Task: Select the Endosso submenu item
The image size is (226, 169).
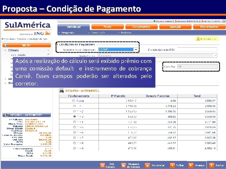Action: point(126,33)
